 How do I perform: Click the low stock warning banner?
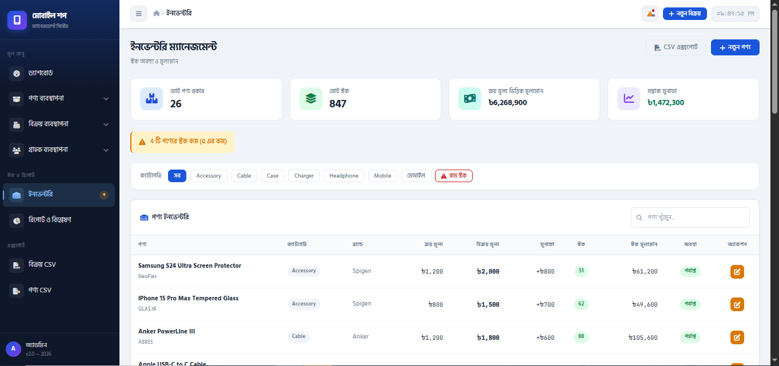[182, 142]
